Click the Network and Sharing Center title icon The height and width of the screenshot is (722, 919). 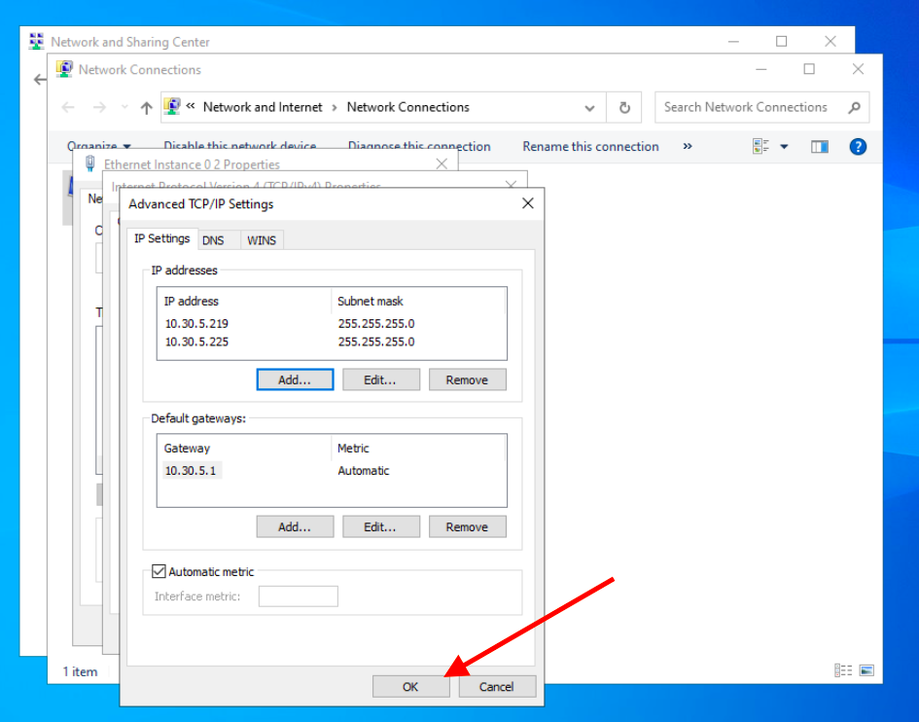pyautogui.click(x=36, y=41)
